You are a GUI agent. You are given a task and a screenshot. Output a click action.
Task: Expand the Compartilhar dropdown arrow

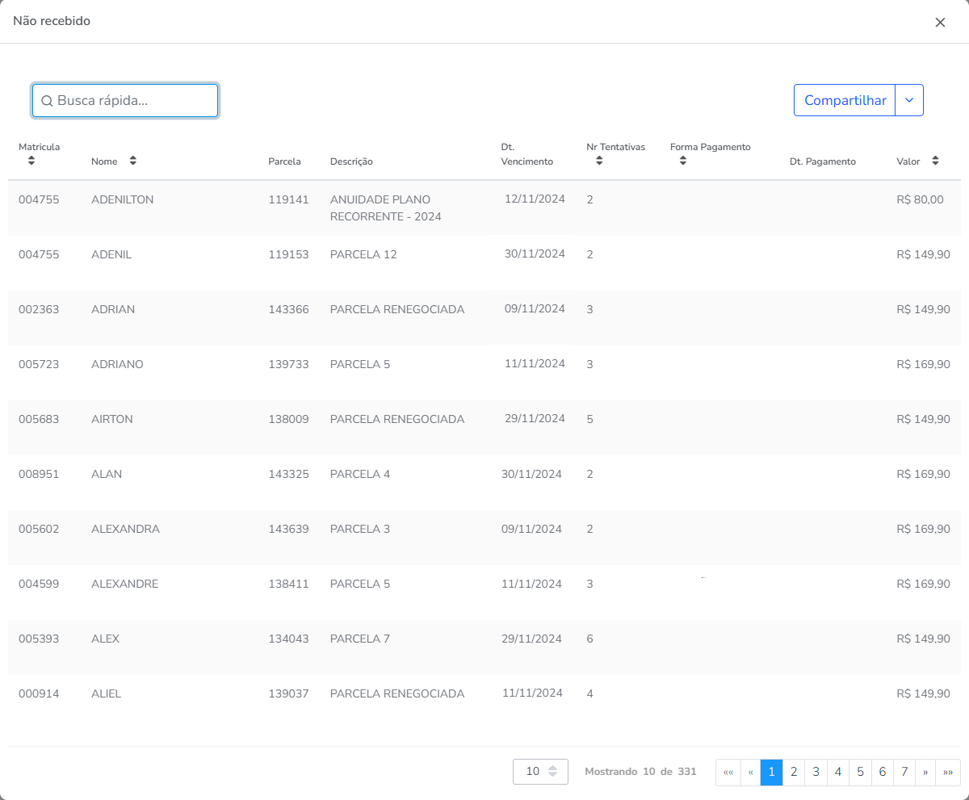pyautogui.click(x=909, y=100)
